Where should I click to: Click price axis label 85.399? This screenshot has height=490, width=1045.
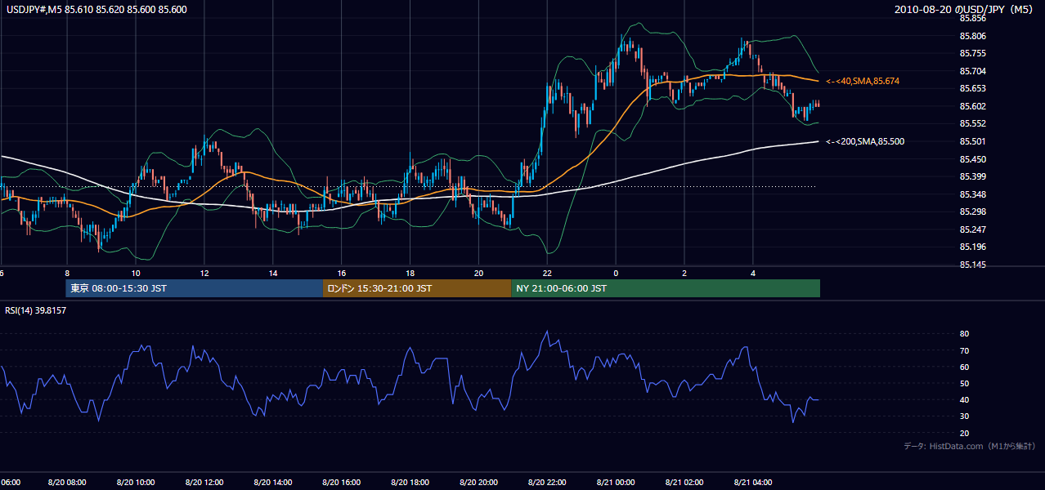point(973,176)
